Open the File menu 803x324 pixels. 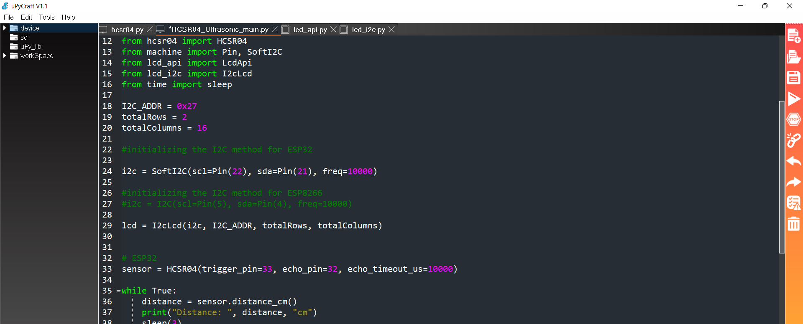point(9,17)
